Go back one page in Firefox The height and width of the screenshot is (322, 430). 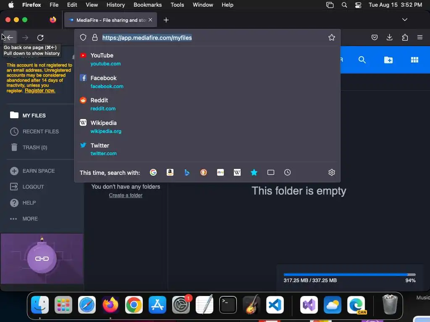(10, 37)
